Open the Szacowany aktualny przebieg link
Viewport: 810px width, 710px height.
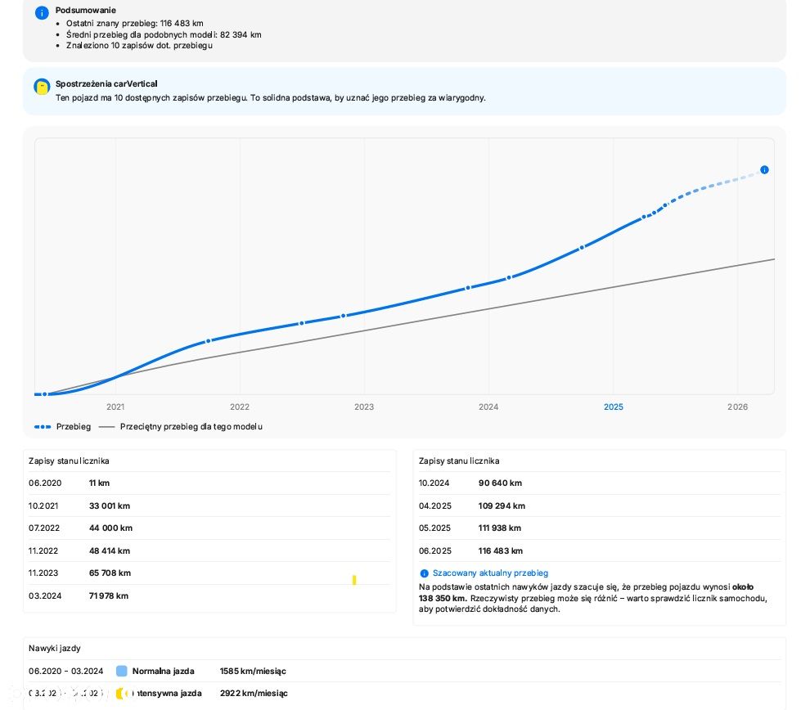[490, 573]
